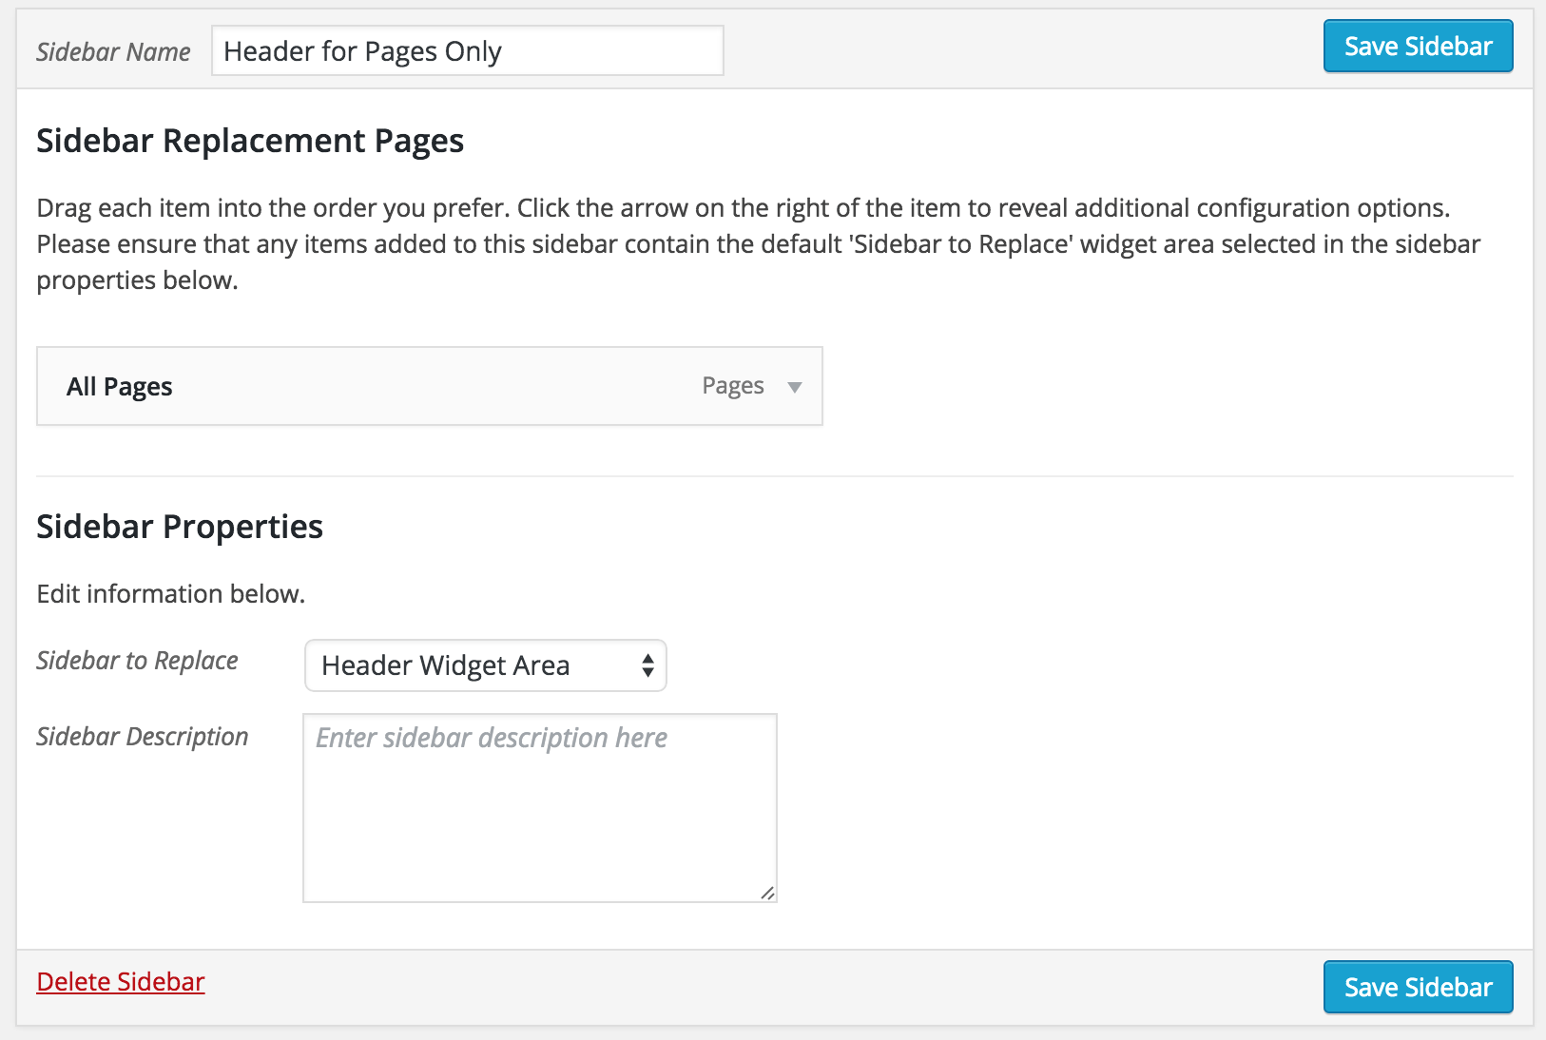Open the Sidebar to Replace dropdown
This screenshot has width=1546, height=1040.
coord(485,665)
